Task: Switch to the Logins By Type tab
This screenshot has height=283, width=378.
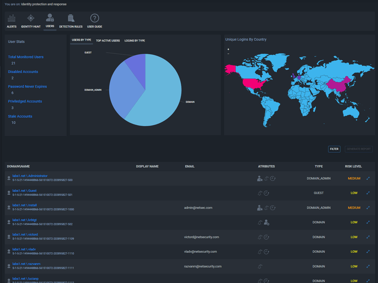Action: tap(135, 41)
